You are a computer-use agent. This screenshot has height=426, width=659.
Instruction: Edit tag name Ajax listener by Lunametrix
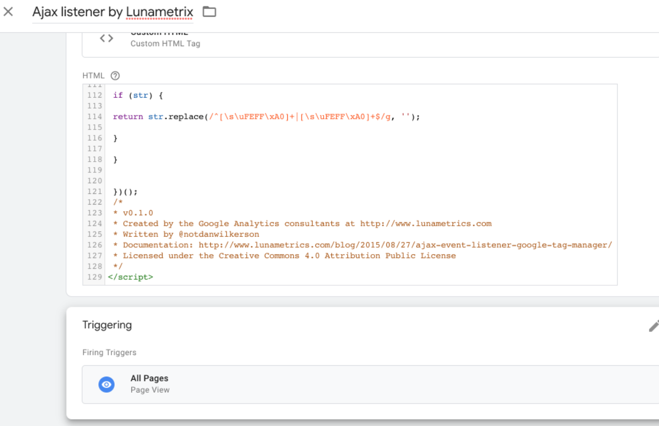pyautogui.click(x=112, y=12)
